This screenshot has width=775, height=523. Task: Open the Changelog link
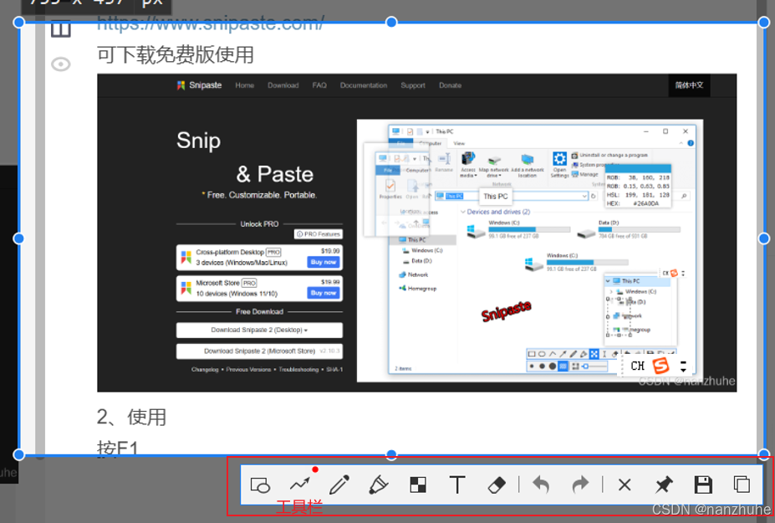click(205, 370)
